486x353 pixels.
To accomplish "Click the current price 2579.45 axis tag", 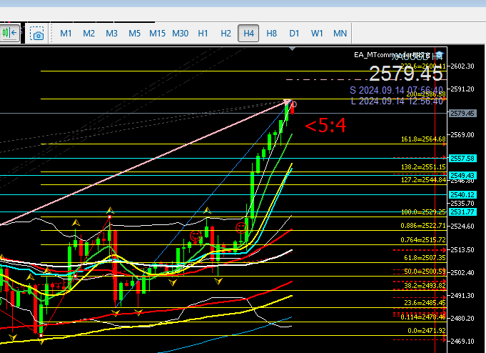I will click(462, 114).
